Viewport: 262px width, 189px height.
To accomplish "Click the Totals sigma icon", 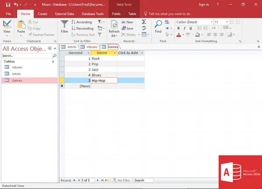I will (x=144, y=22).
